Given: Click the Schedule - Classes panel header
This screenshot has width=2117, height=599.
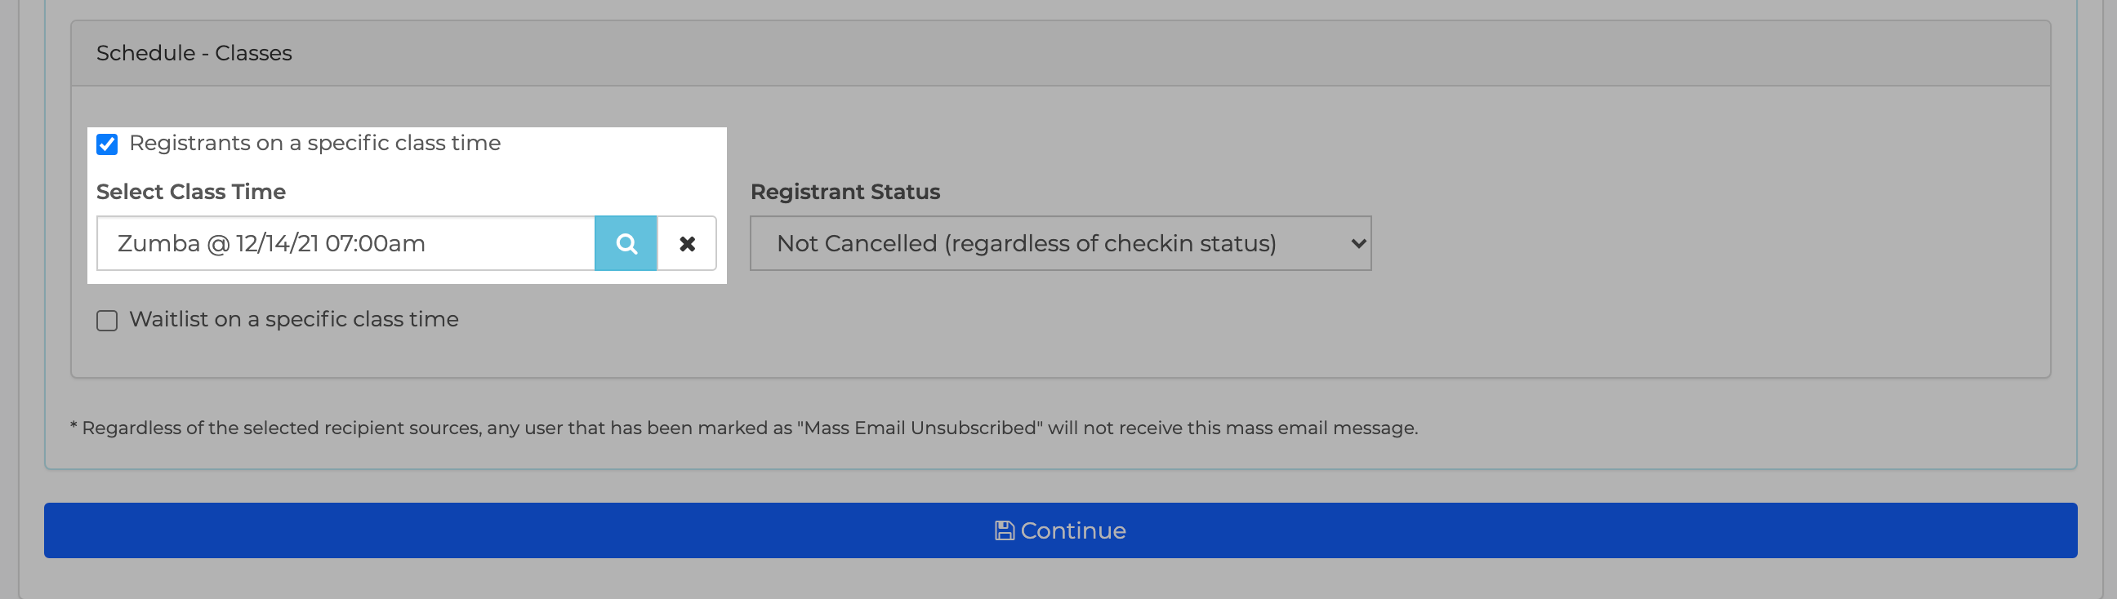Looking at the screenshot, I should (x=1060, y=53).
